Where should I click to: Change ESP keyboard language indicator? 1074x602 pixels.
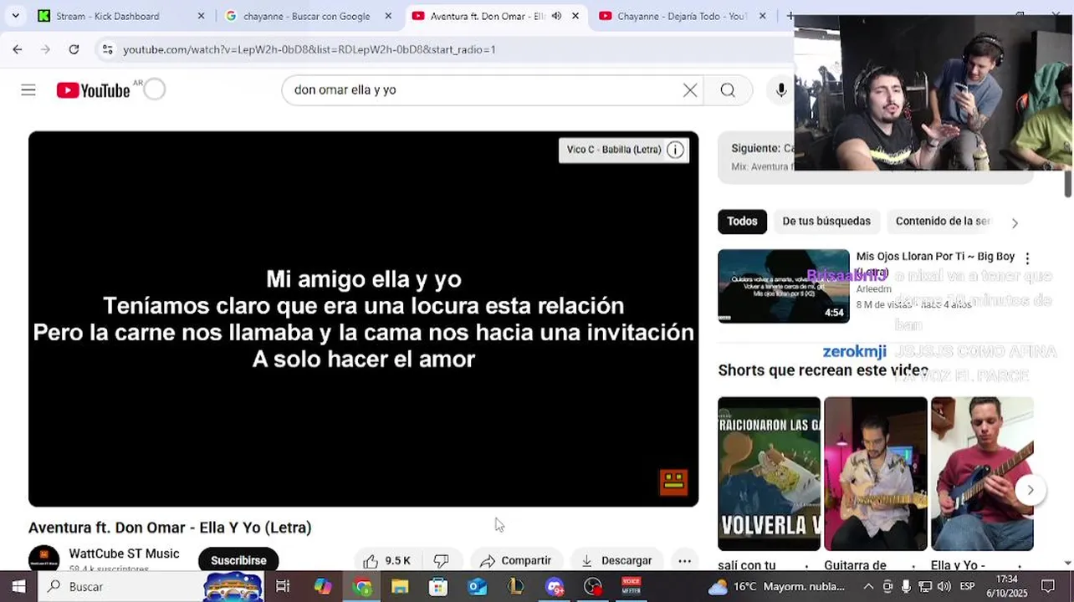coord(967,587)
